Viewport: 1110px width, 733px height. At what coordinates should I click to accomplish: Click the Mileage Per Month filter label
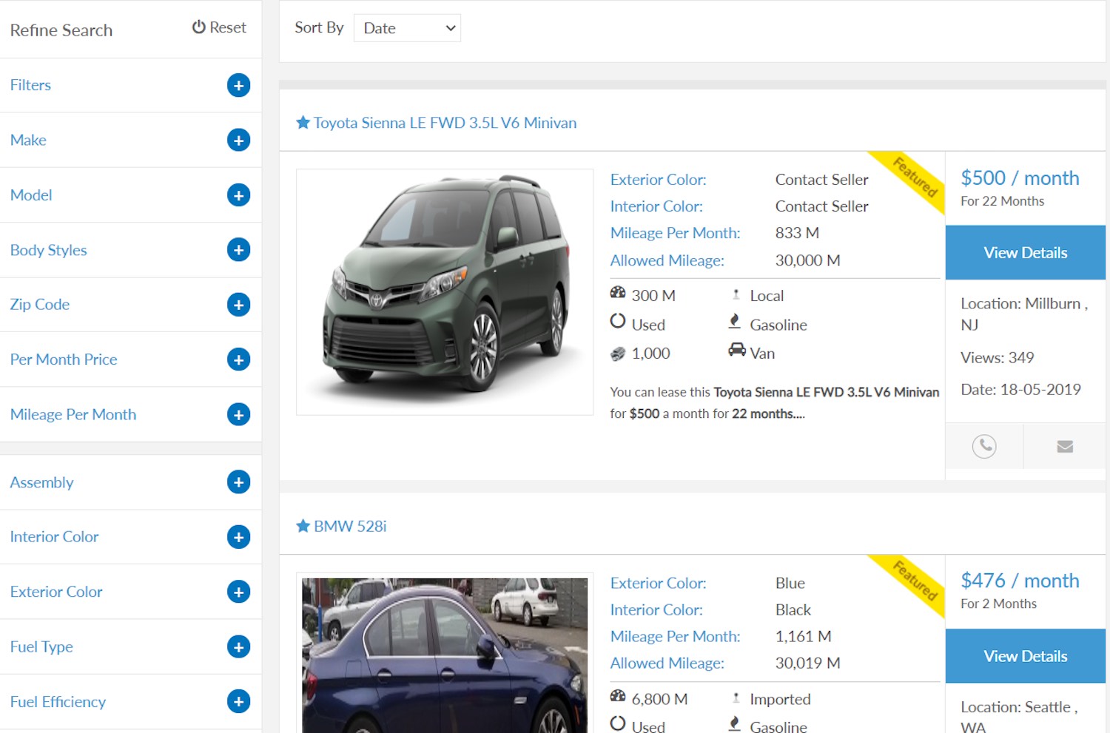73,415
